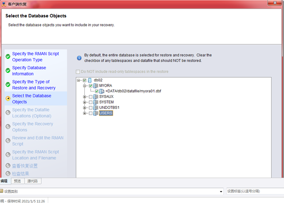Click the 设置标签 input field
Screen dimensions: 284x203
tap(254, 191)
